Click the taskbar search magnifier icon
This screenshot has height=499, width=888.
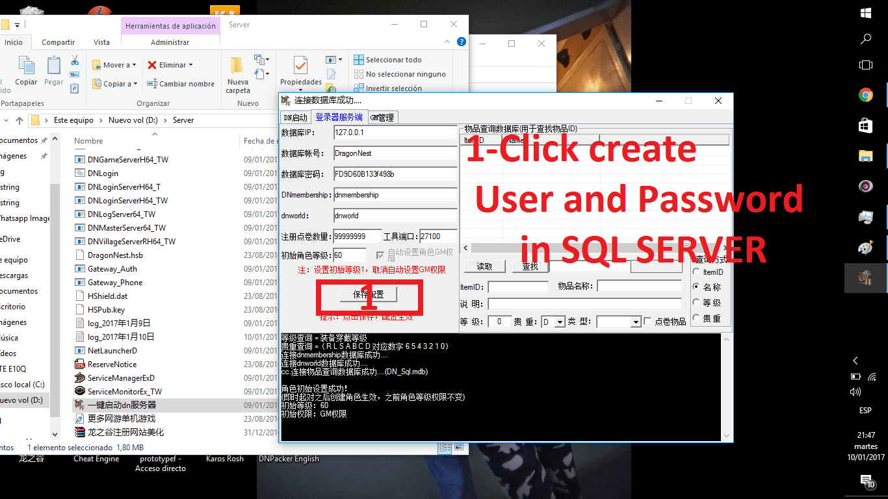(866, 39)
